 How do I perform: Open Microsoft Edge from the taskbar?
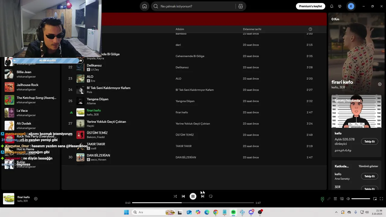point(207,212)
